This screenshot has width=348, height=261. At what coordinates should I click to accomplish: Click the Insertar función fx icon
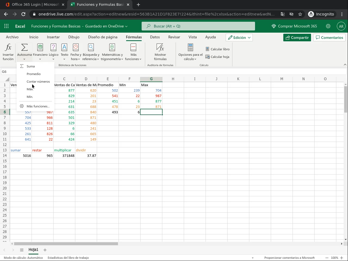(8, 48)
